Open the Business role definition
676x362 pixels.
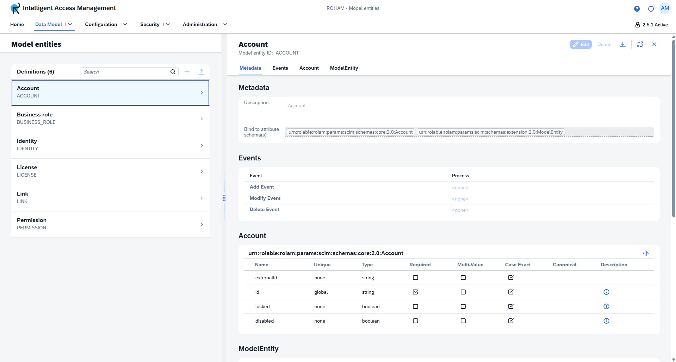[x=110, y=119]
